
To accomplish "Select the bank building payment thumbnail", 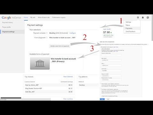I will 40,64.
